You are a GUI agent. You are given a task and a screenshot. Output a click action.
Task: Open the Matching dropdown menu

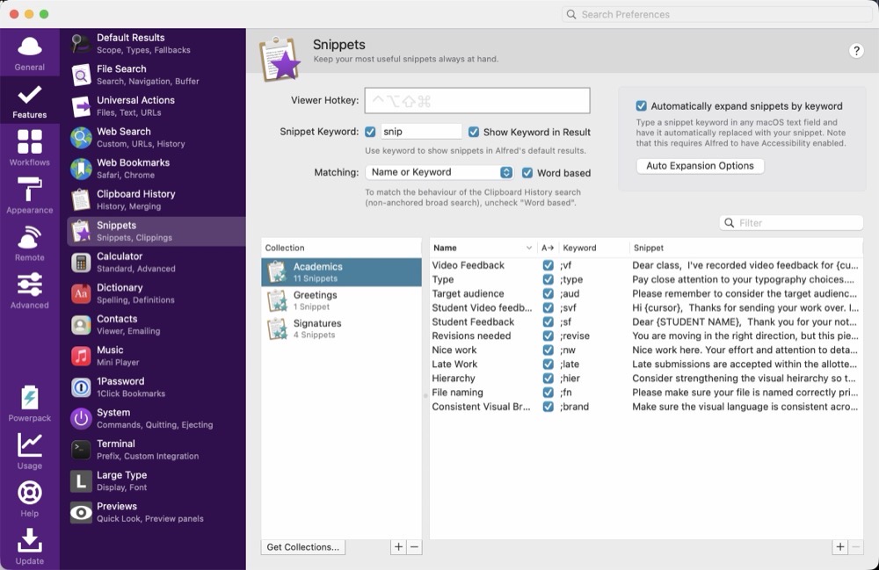pos(439,172)
